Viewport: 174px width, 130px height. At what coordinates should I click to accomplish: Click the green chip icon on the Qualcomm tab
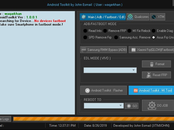tap(130, 17)
